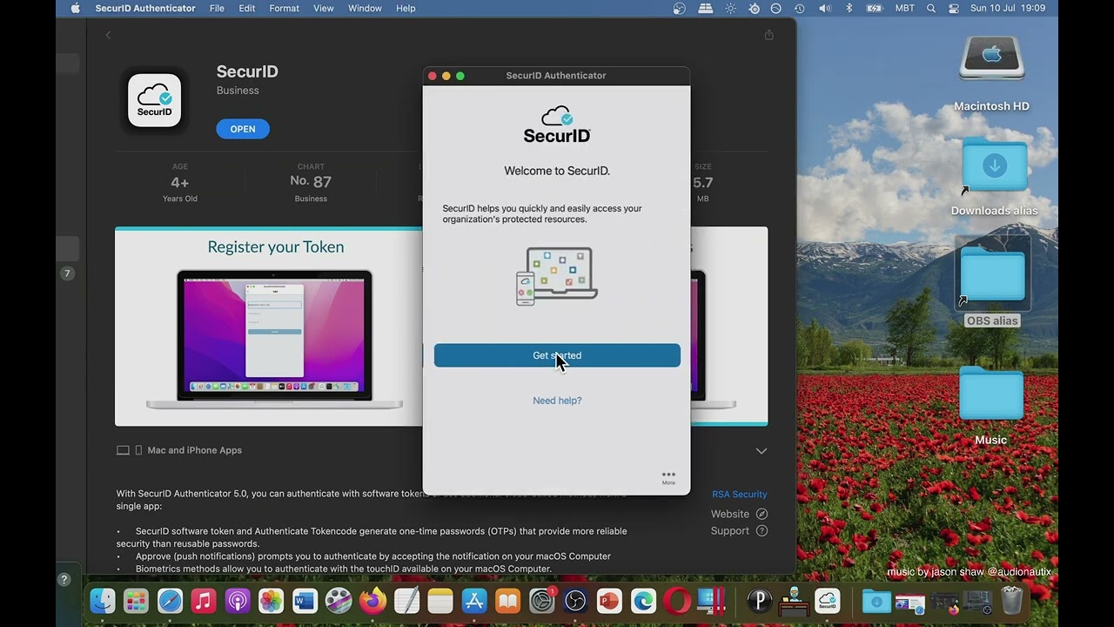
Task: Open Podcasts from the Dock
Action: pos(238,601)
